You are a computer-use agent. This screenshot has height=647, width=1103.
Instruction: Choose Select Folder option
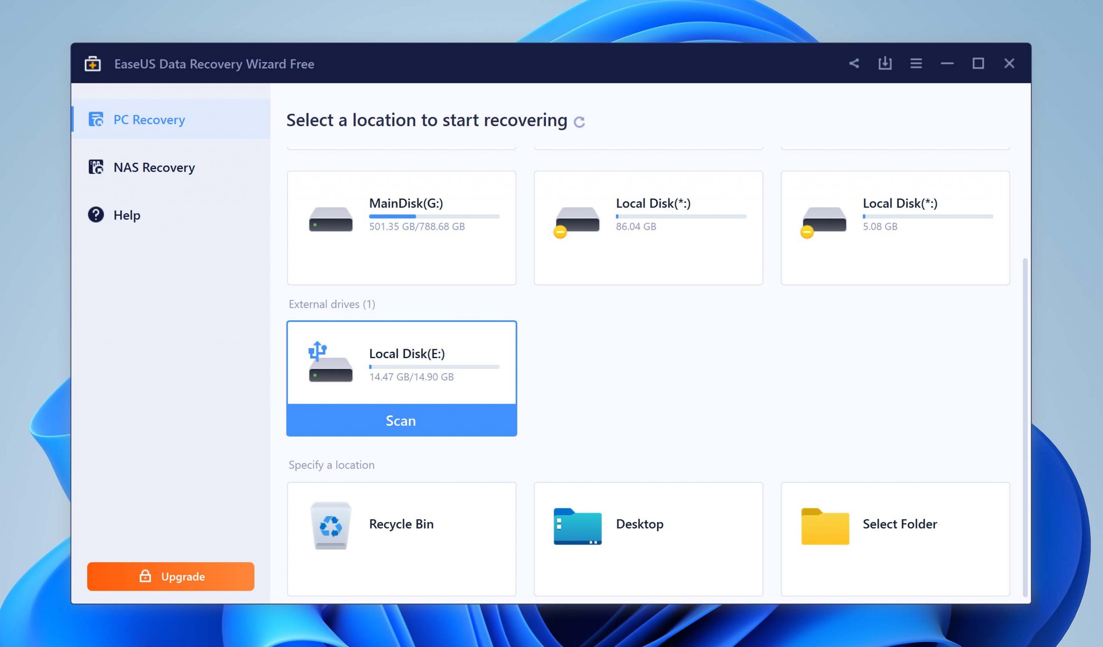(895, 539)
